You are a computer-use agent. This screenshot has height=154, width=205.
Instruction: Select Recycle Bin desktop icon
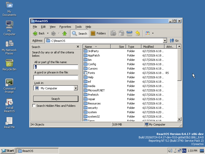pyautogui.click(x=9, y=65)
